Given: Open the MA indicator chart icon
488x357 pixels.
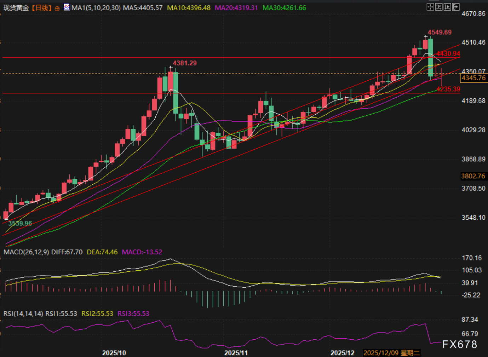Looking at the screenshot, I should [x=67, y=7].
